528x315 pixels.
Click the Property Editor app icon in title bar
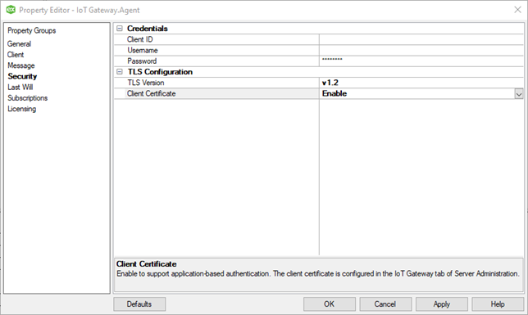click(x=11, y=10)
